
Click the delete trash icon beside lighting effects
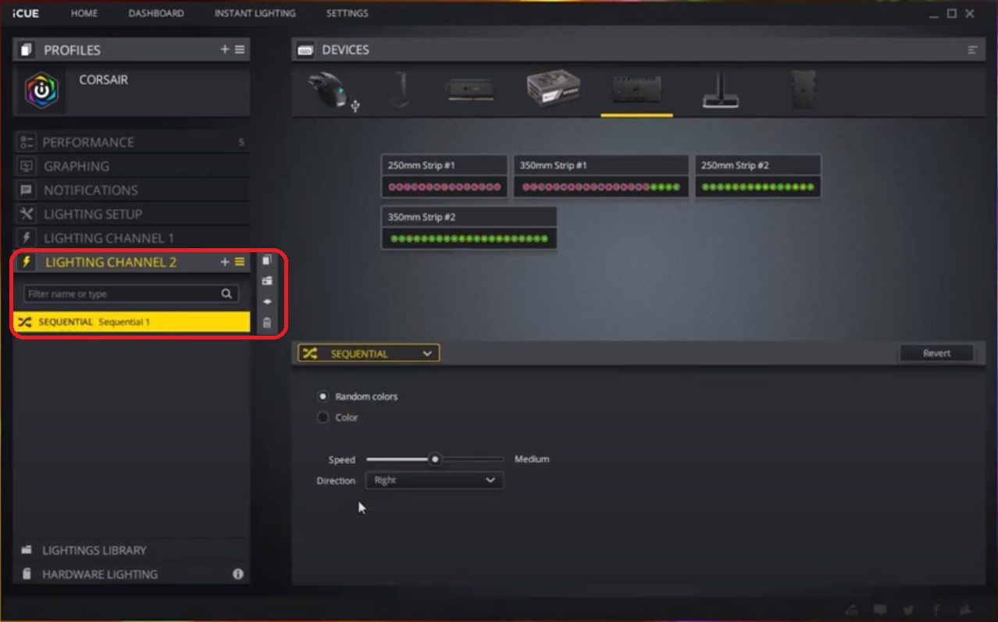[267, 322]
